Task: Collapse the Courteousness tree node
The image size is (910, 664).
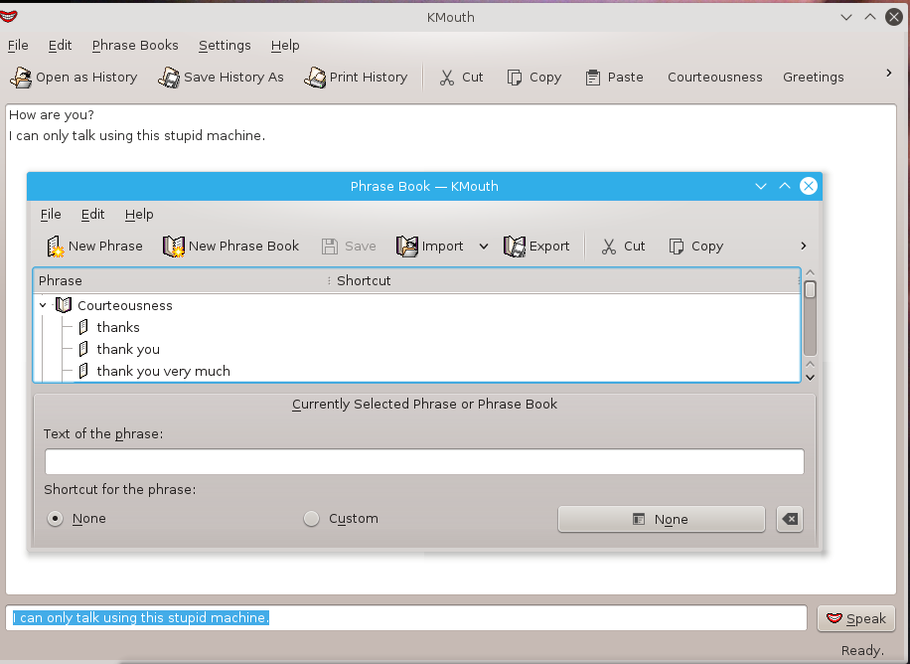Action: [43, 305]
